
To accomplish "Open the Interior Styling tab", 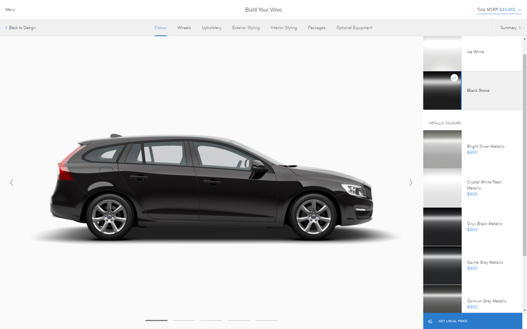I will (284, 28).
